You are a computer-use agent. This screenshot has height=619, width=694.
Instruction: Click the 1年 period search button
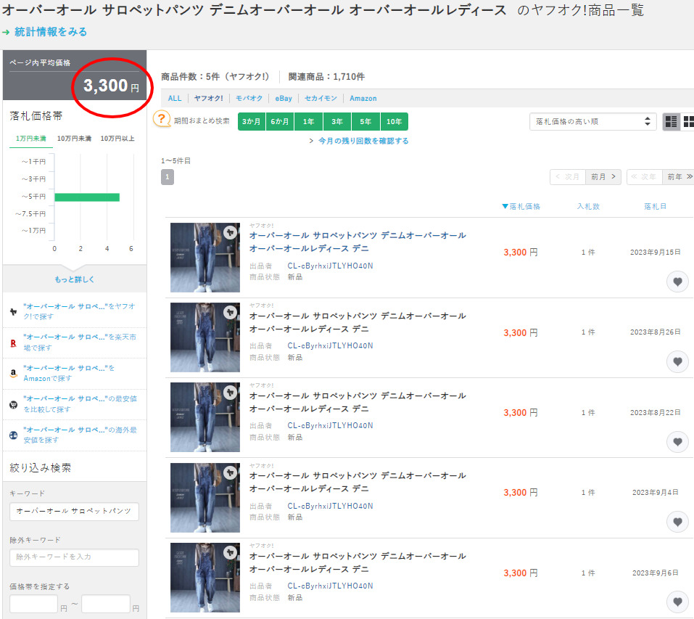(x=308, y=122)
